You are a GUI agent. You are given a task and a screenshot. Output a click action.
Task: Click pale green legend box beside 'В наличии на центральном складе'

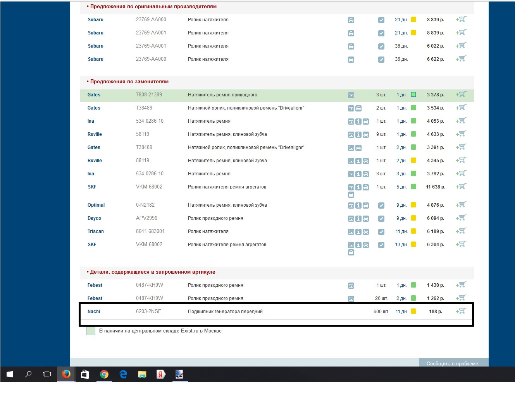click(x=91, y=331)
